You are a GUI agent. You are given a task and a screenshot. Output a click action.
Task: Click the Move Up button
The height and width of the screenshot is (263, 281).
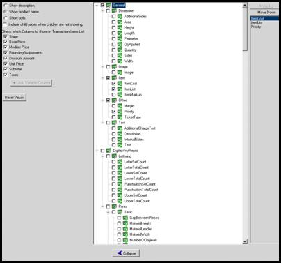264,6
